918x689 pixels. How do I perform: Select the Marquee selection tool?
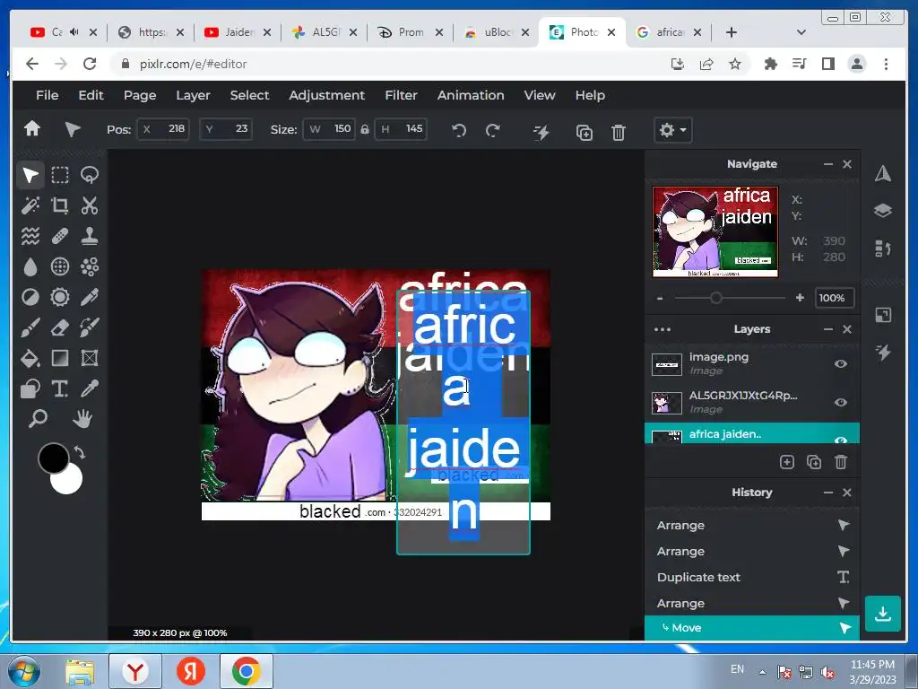[x=60, y=175]
